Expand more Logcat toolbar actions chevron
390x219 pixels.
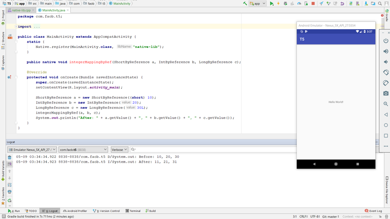pyautogui.click(x=9, y=206)
